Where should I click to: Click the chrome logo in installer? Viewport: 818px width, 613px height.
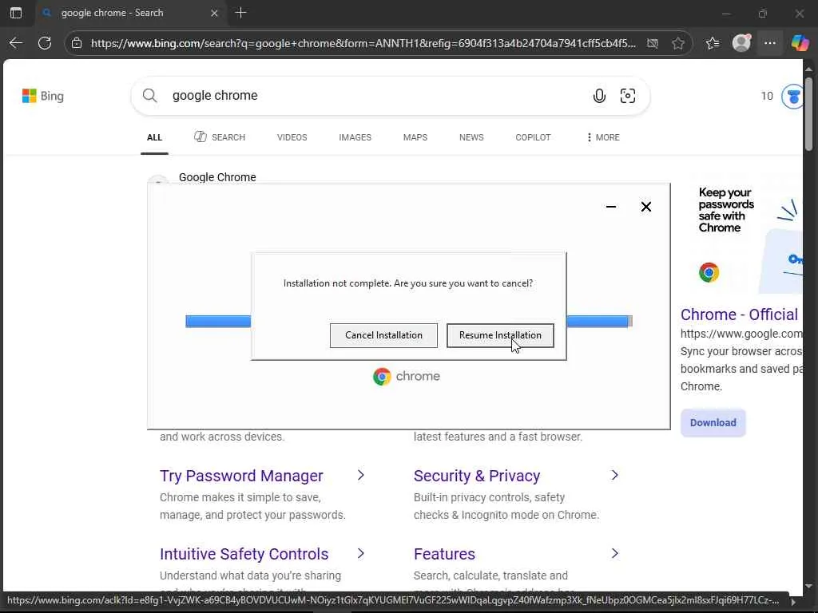pos(407,376)
